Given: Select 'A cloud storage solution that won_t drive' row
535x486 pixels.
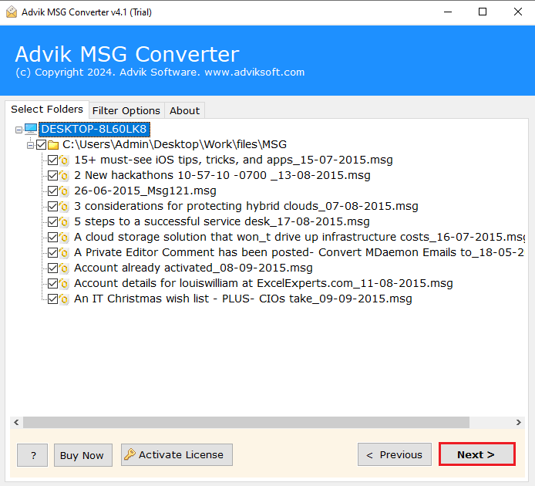Looking at the screenshot, I should (299, 237).
